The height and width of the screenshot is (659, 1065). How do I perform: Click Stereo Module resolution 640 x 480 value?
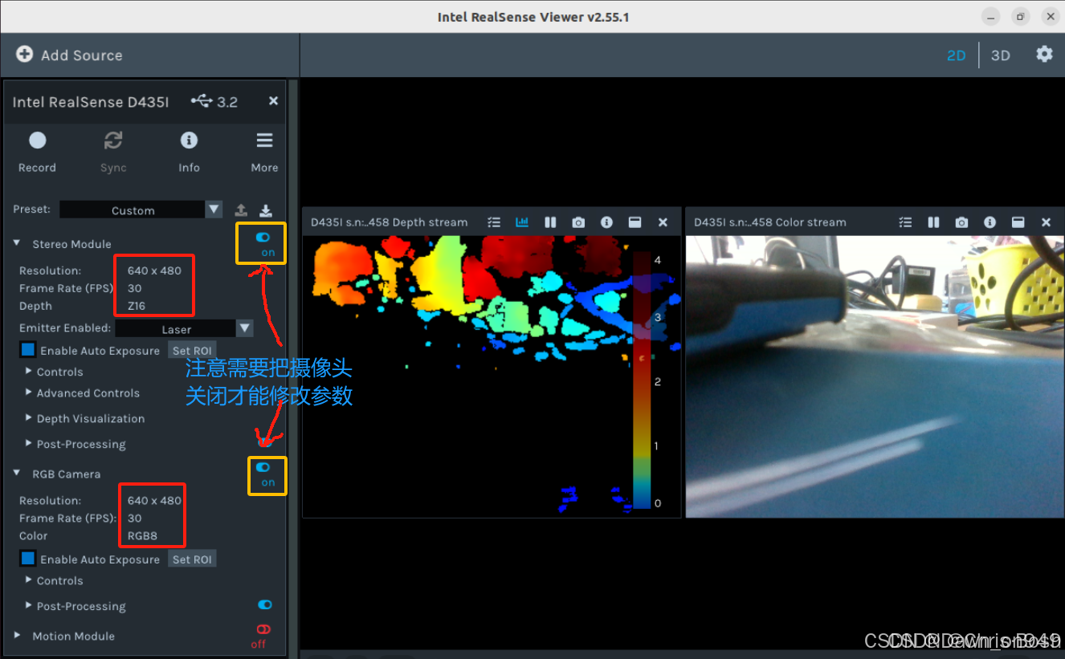pyautogui.click(x=154, y=271)
